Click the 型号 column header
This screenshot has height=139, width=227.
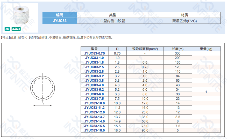pyautogui.click(x=94, y=49)
